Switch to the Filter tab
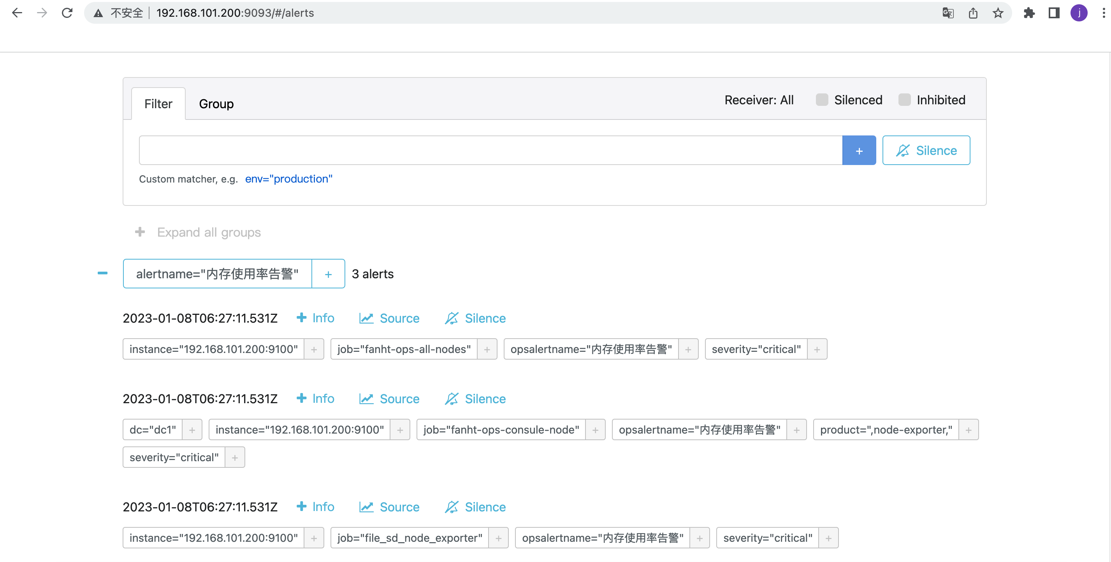The image size is (1111, 562). coord(158,104)
